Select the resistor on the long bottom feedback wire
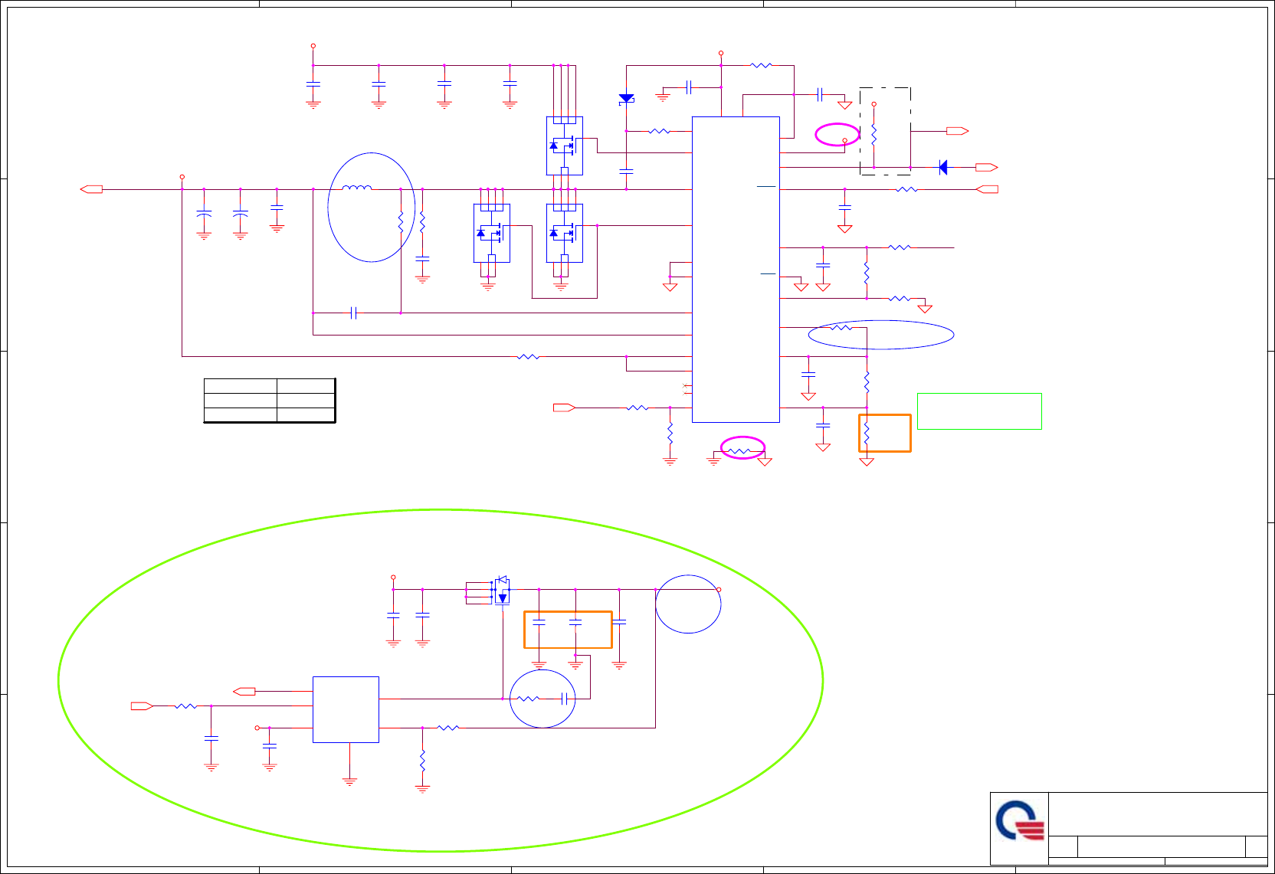The image size is (1275, 874). [528, 356]
